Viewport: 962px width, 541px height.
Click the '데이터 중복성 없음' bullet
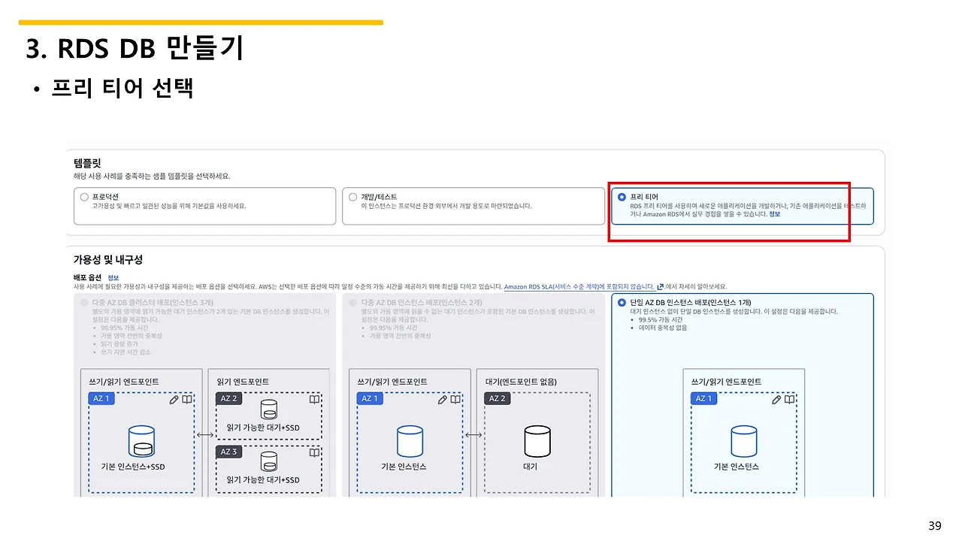click(x=663, y=328)
